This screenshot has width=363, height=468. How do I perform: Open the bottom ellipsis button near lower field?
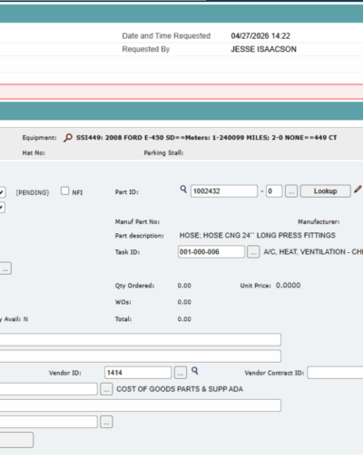[106, 422]
